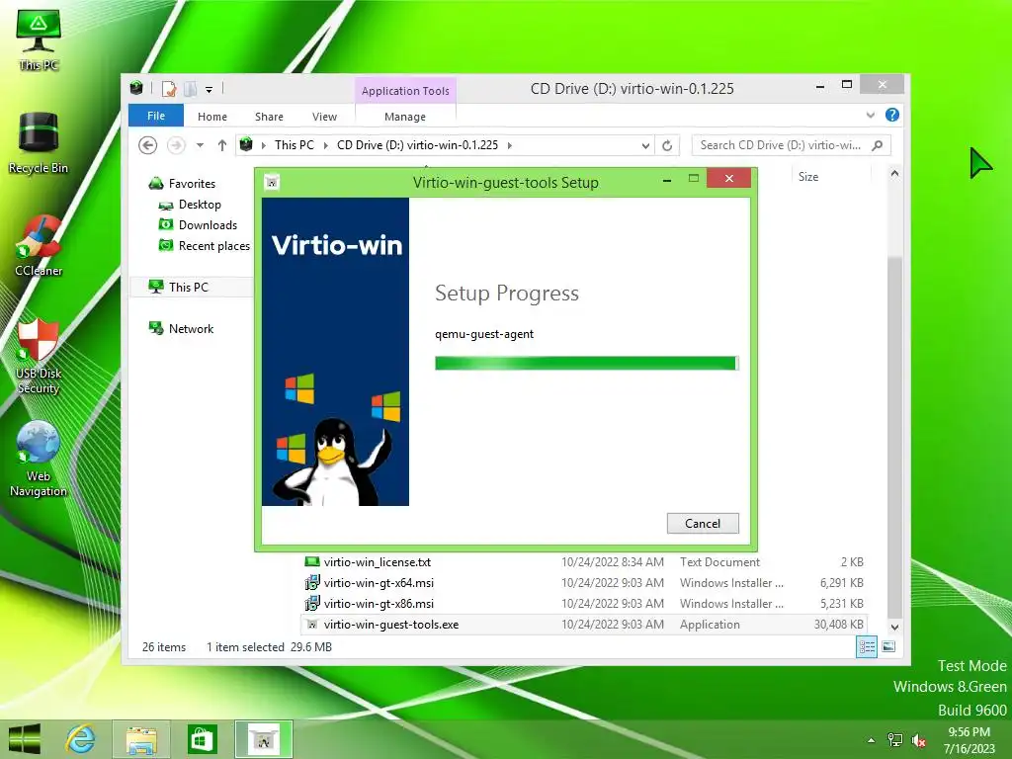Open USB Disk Security desktop icon
This screenshot has height=759, width=1012.
coord(39,356)
